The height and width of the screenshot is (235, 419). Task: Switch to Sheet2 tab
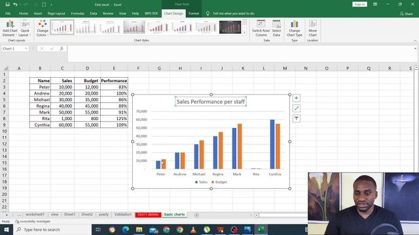(x=87, y=215)
